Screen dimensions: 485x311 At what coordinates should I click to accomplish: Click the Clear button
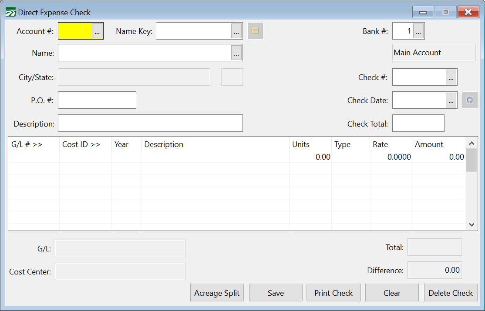(391, 292)
